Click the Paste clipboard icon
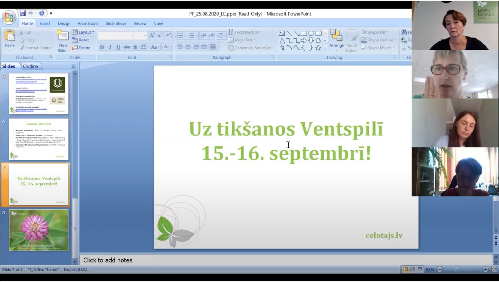 [x=10, y=36]
